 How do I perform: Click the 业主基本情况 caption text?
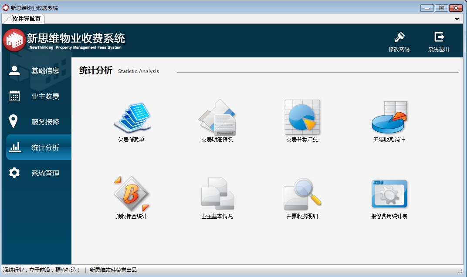(217, 217)
